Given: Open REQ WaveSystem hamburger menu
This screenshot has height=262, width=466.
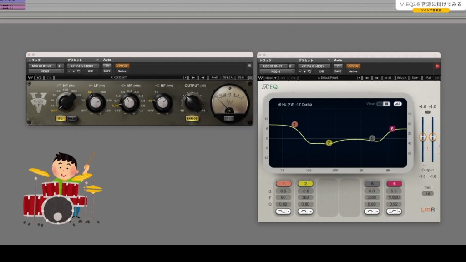Looking at the screenshot, I should pos(438,78).
